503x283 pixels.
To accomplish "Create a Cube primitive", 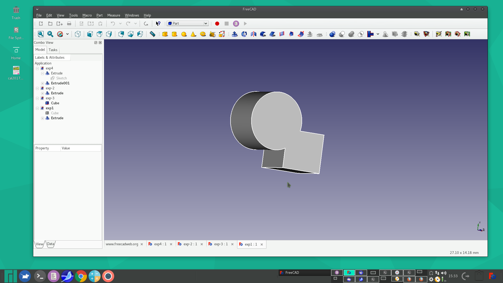I will click(165, 34).
